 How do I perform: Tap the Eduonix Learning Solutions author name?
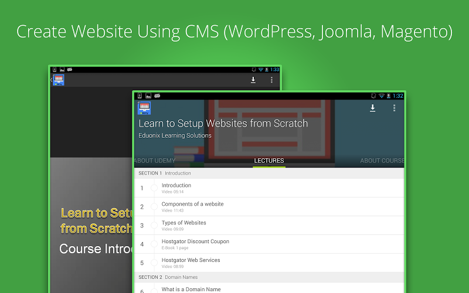(175, 135)
